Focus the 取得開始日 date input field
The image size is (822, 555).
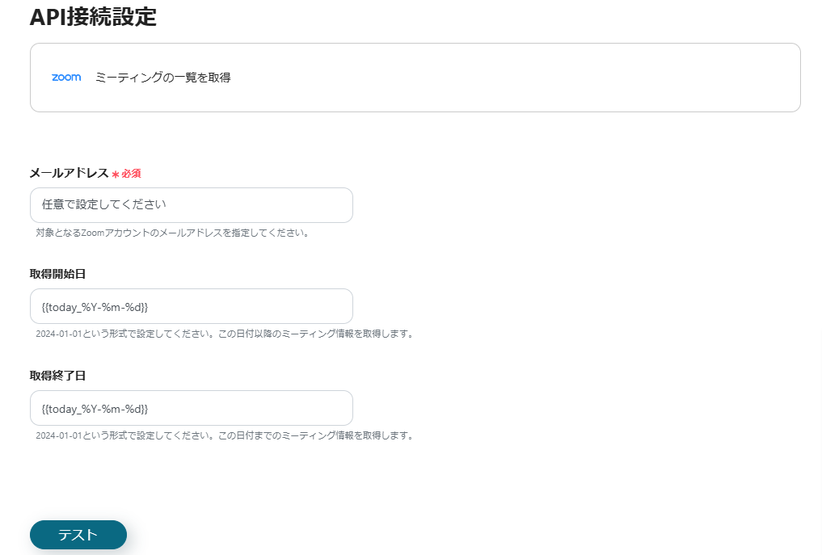pos(192,306)
